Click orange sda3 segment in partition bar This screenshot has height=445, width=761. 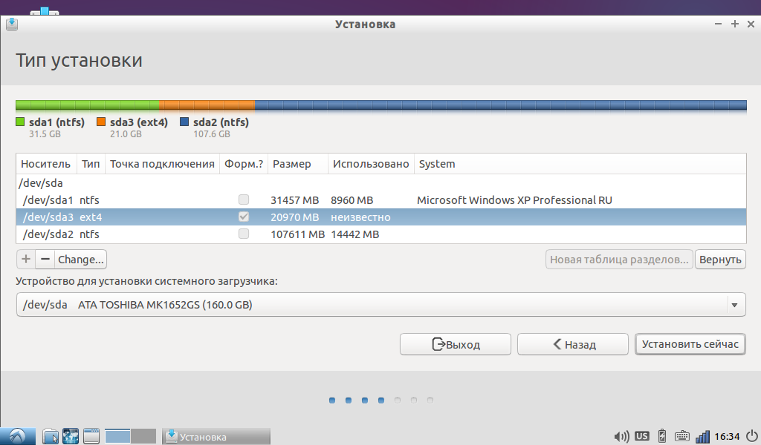[207, 105]
